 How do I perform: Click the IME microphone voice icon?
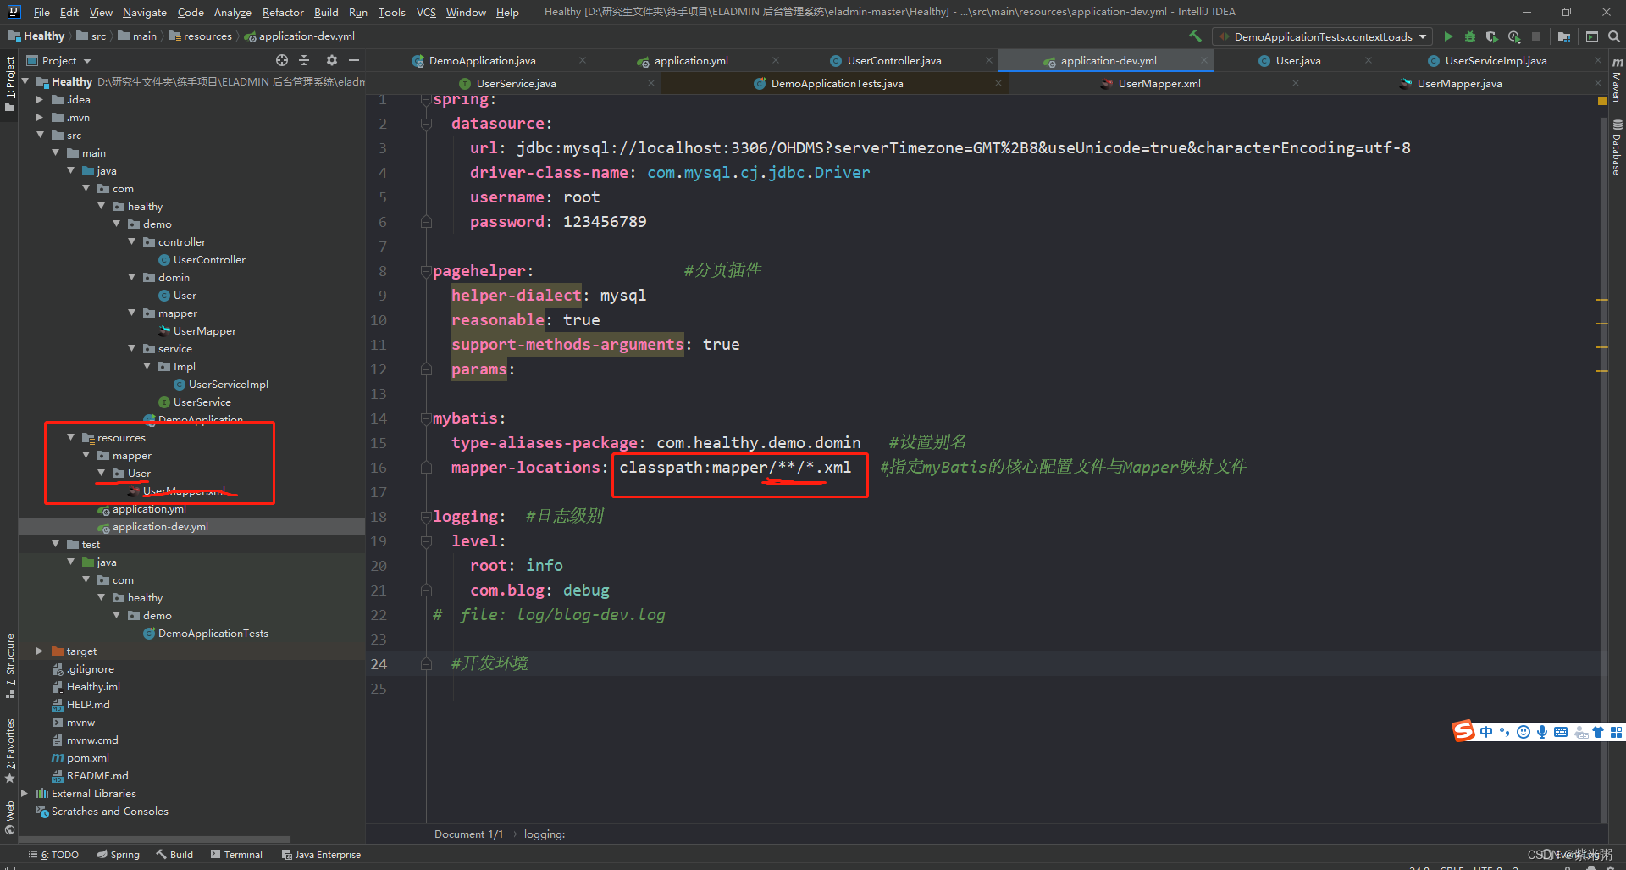tap(1542, 732)
